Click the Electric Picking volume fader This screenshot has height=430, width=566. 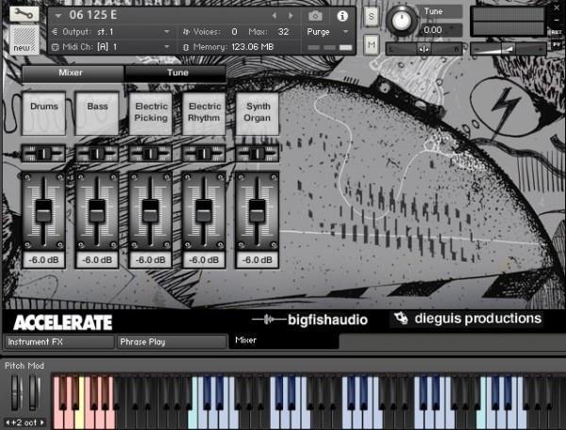click(x=151, y=210)
